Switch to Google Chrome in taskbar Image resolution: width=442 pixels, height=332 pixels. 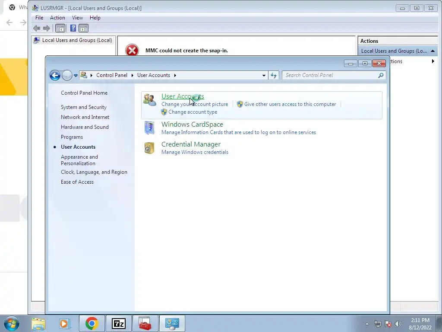[92, 323]
